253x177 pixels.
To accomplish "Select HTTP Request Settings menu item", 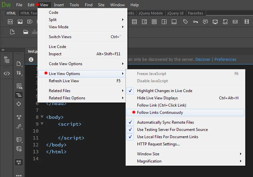I will click(x=185, y=144).
